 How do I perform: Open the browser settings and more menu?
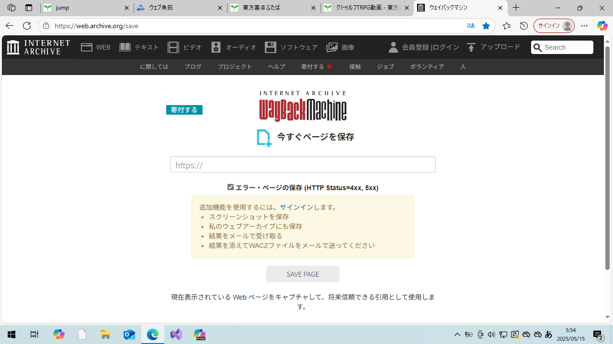pyautogui.click(x=584, y=26)
